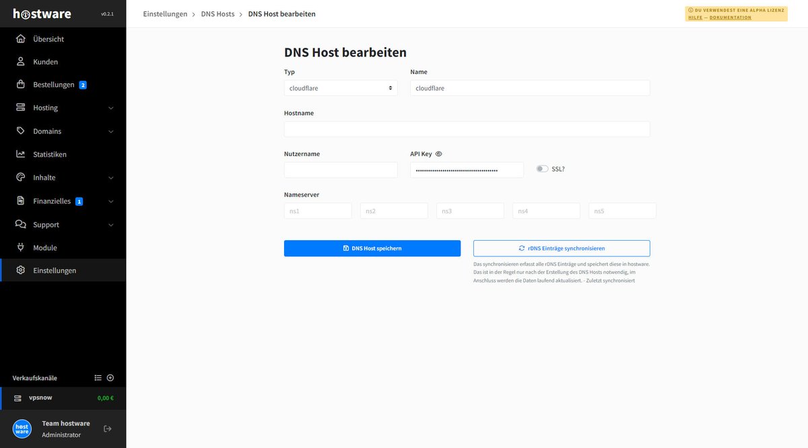This screenshot has width=808, height=448.
Task: Click rDNS Einträge synchronisieren button
Action: pos(562,248)
